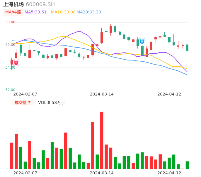This screenshot has height=177, width=201.
Task: Select the MA/牛熊 indicator tab
Action: 13,12
